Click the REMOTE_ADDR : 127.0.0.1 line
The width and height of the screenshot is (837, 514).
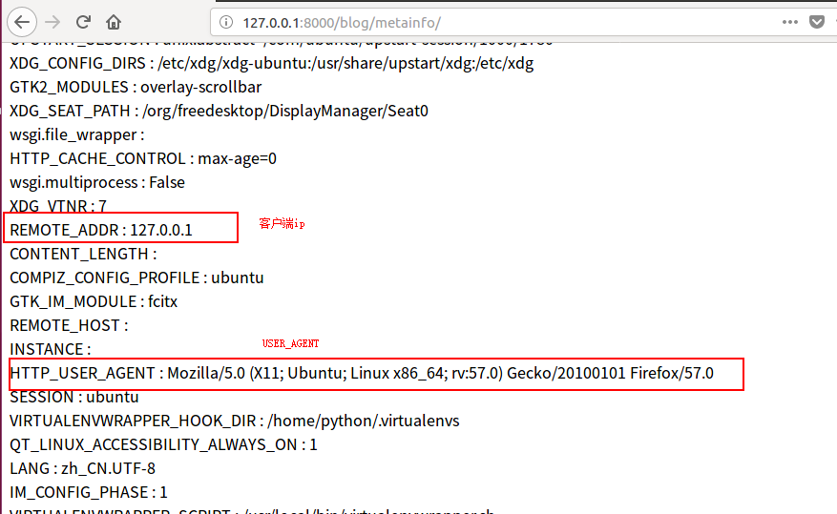[x=101, y=230]
